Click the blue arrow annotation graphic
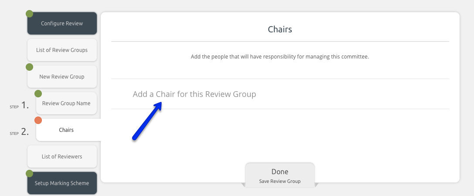 point(147,121)
